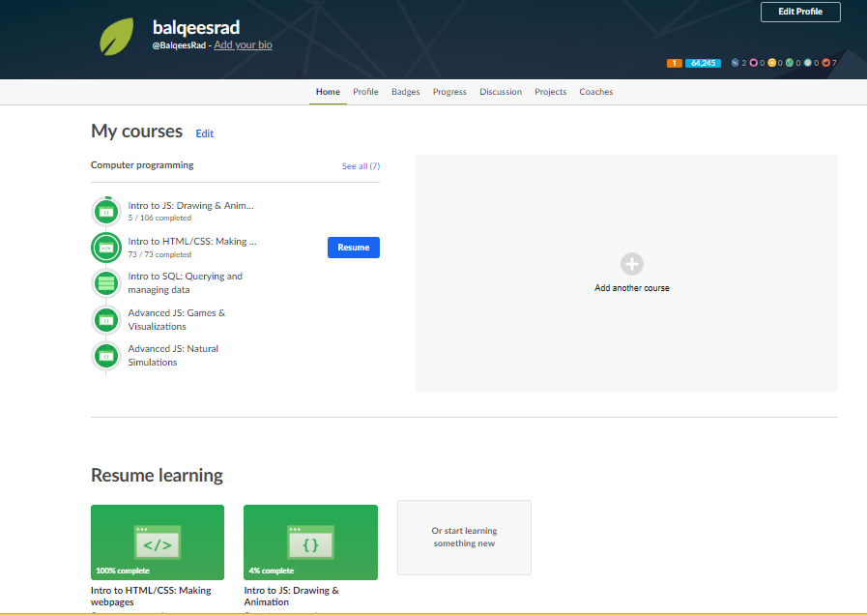The image size is (867, 615).
Task: Click the @BalqeesRad handle text
Action: click(x=179, y=45)
